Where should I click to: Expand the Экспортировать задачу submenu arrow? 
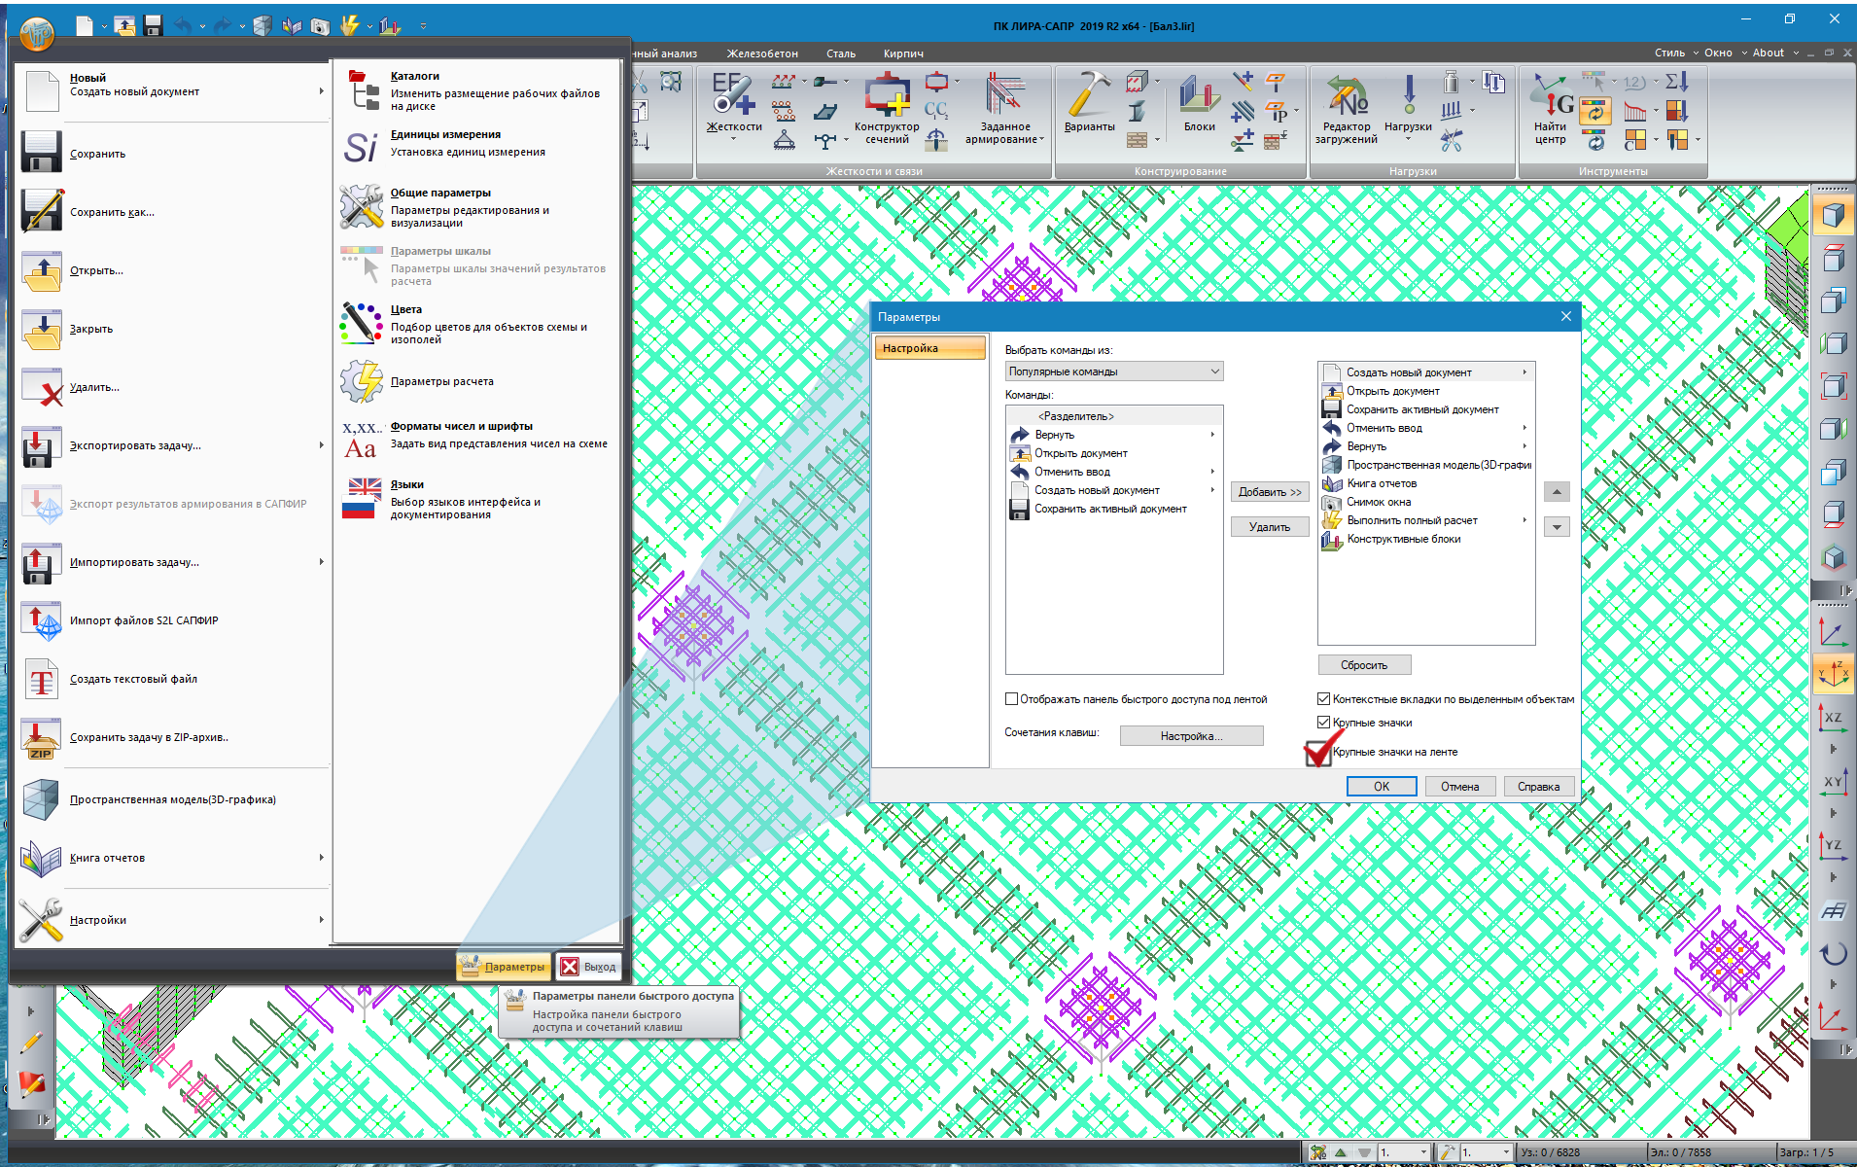tap(321, 445)
